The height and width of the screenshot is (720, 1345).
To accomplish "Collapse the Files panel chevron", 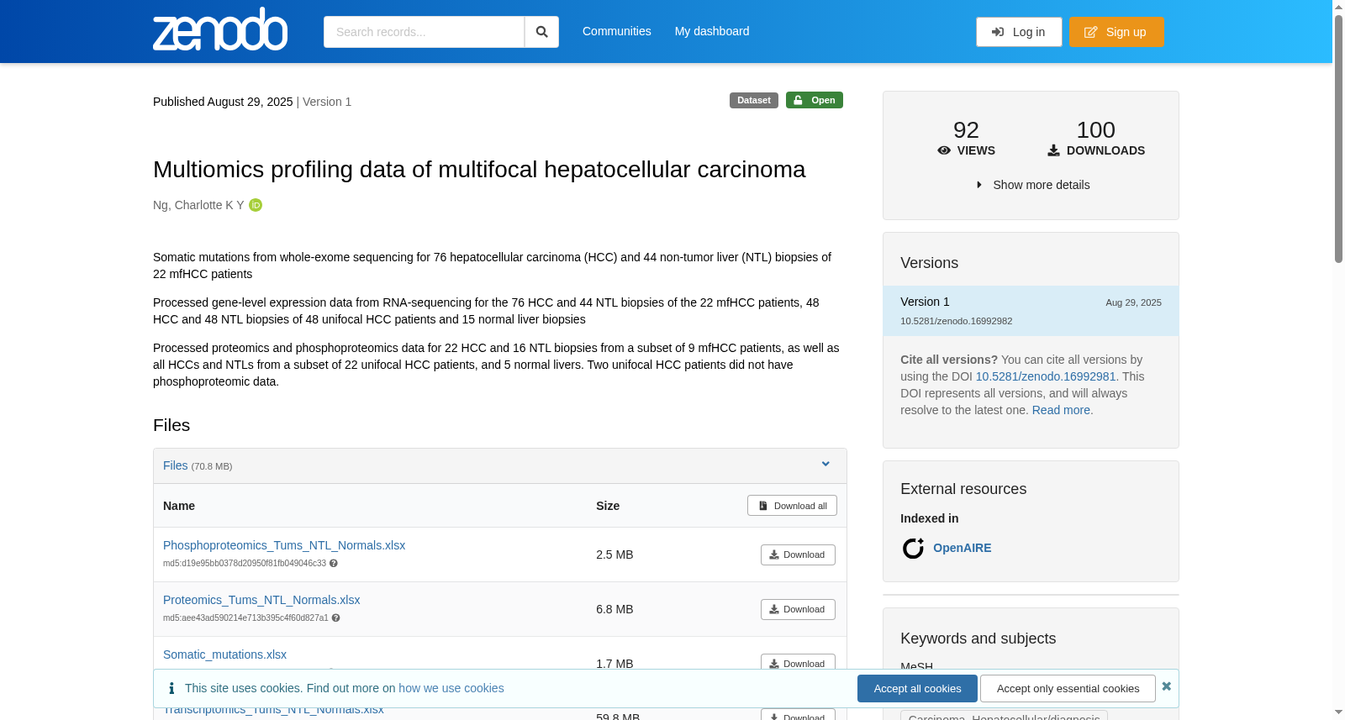I will tap(825, 465).
